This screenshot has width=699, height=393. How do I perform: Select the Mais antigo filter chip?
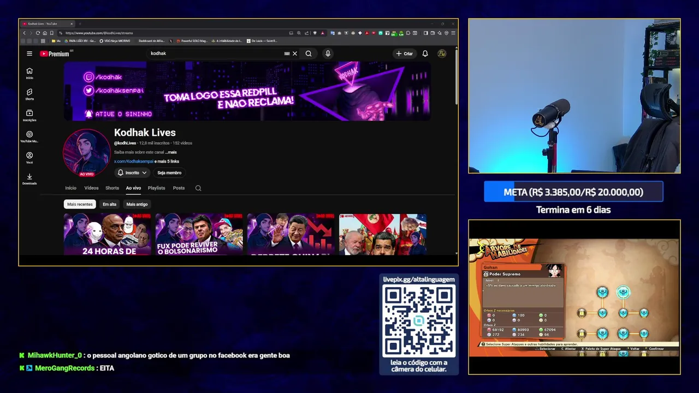[137, 204]
